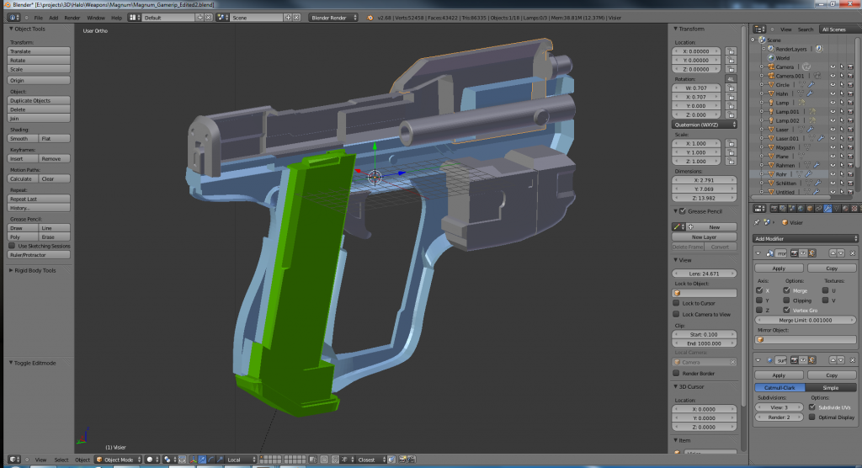Select the Translate manipulator arrow icon
Screen dimensions: 862x468
(x=202, y=460)
